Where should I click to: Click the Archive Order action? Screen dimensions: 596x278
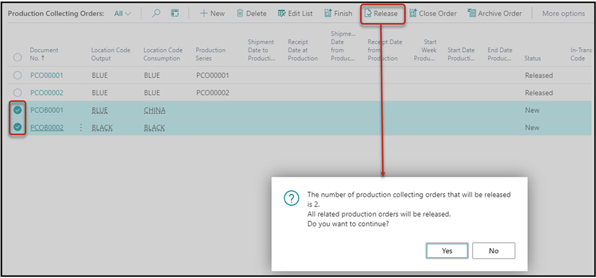tap(495, 14)
